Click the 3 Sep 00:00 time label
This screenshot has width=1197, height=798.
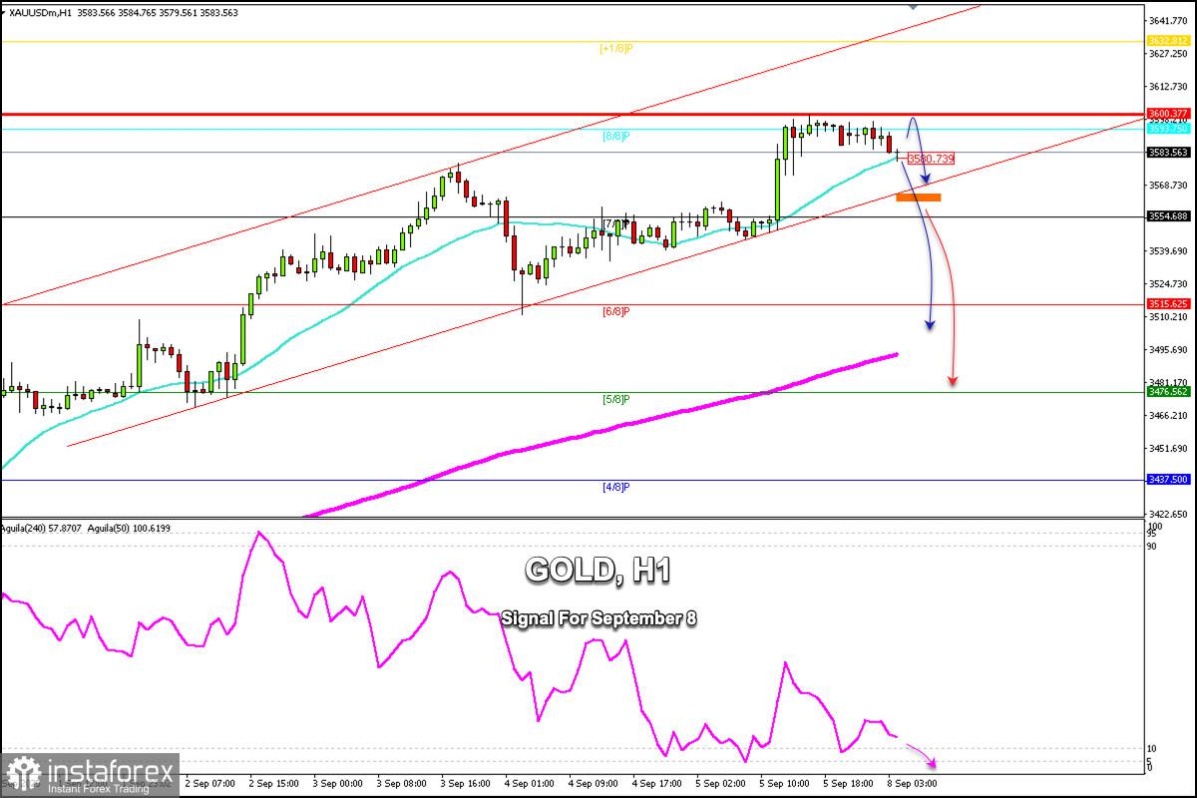coord(336,783)
